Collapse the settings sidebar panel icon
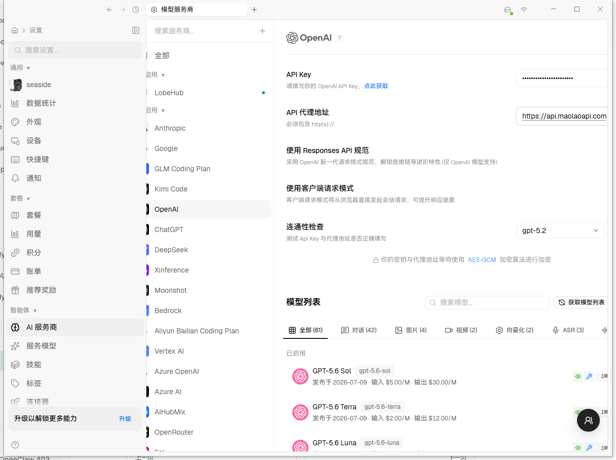The width and height of the screenshot is (616, 460). click(x=136, y=30)
